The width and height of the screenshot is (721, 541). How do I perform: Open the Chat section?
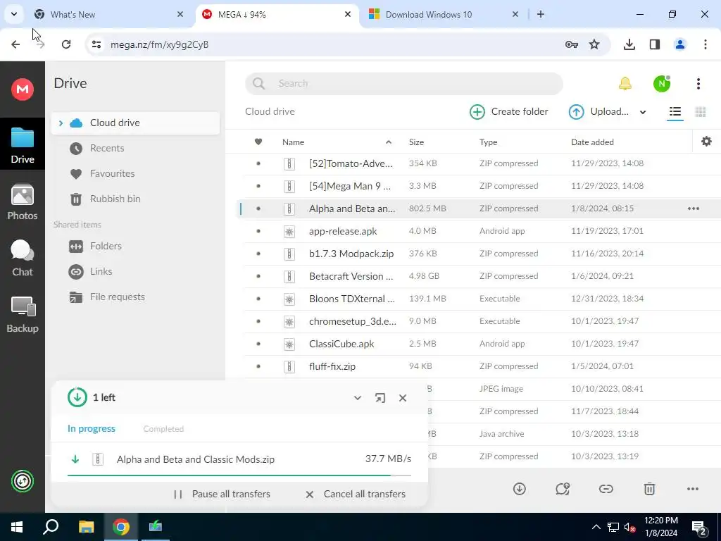point(23,258)
